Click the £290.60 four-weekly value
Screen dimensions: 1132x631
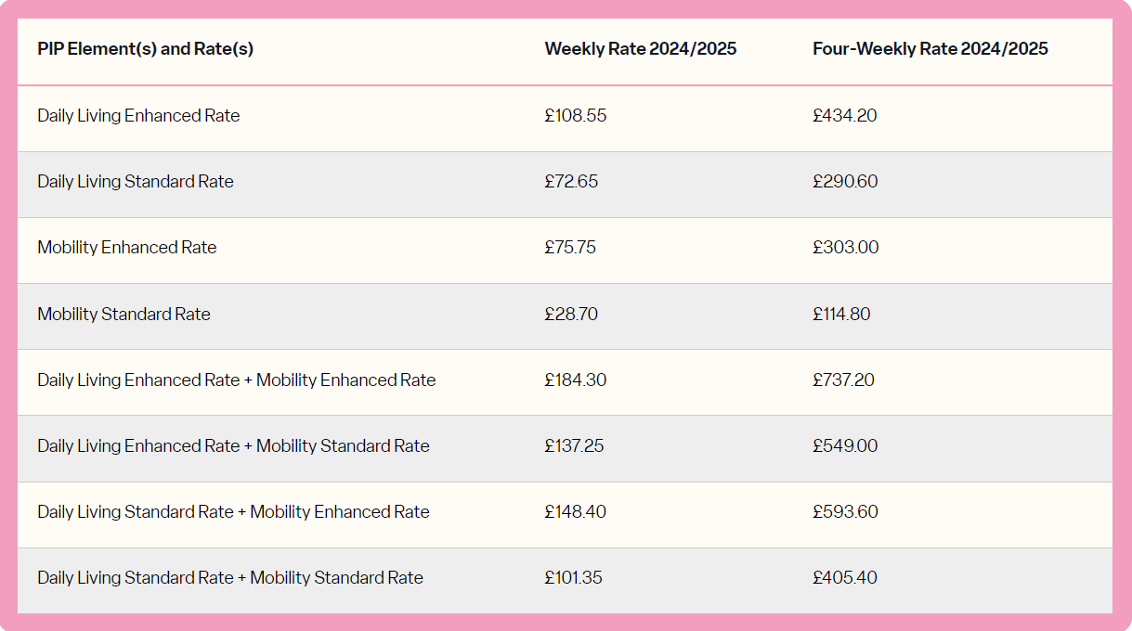845,182
